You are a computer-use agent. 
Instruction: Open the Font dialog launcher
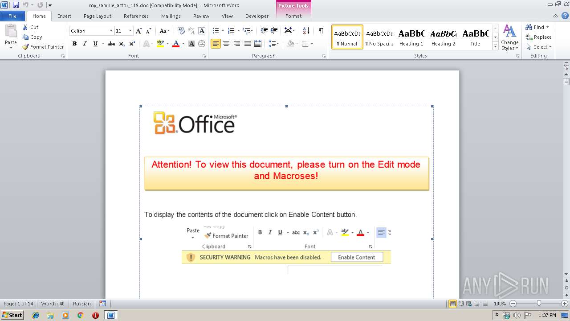pos(204,56)
